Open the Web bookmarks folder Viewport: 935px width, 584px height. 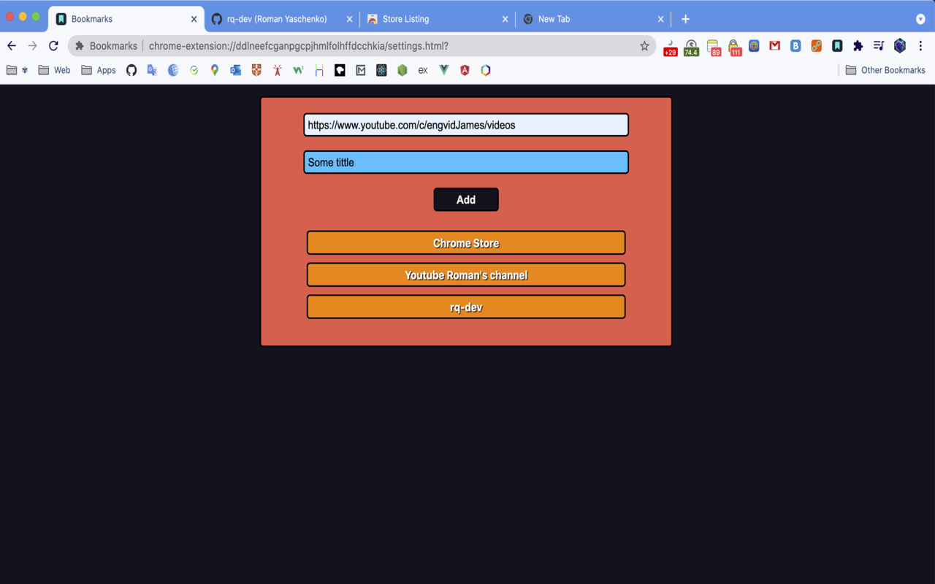click(55, 70)
